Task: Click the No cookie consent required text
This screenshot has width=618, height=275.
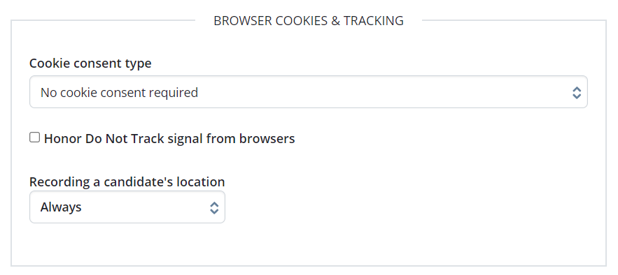Action: (119, 93)
